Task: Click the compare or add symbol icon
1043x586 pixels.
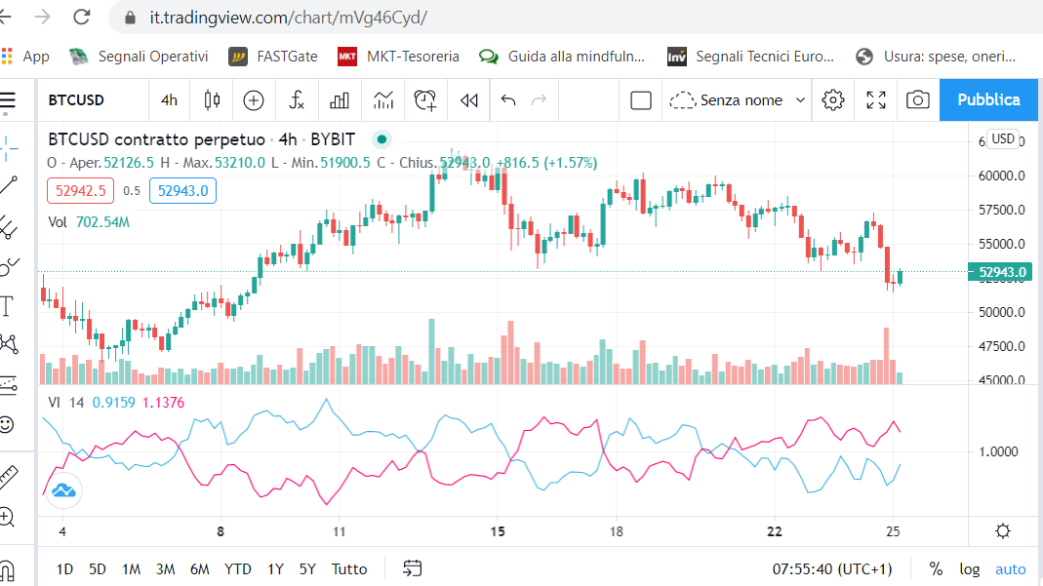Action: point(254,100)
